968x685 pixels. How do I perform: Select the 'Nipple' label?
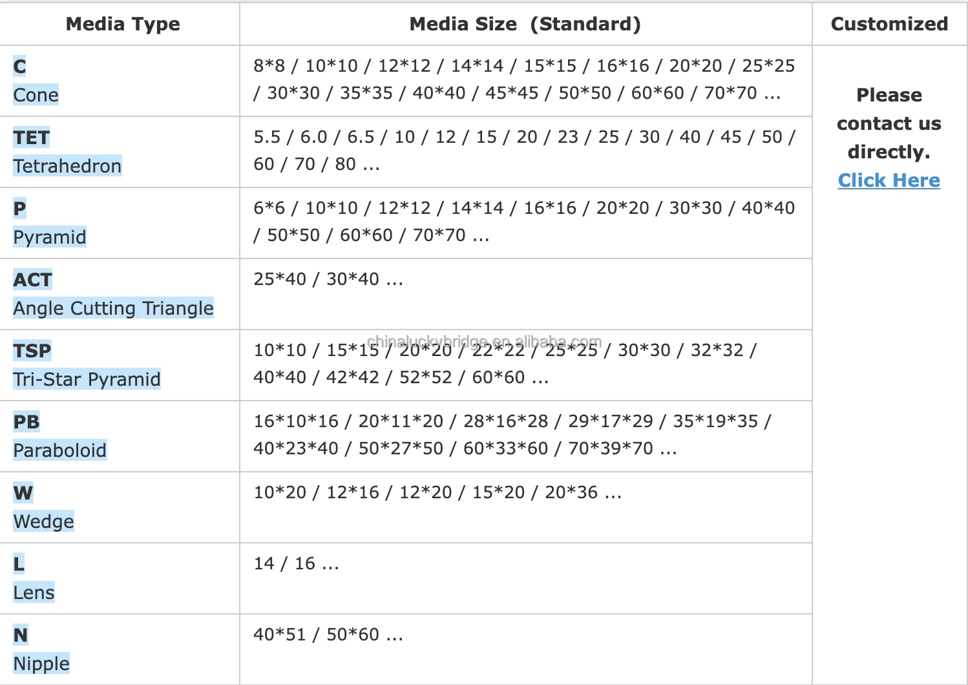[x=41, y=664]
